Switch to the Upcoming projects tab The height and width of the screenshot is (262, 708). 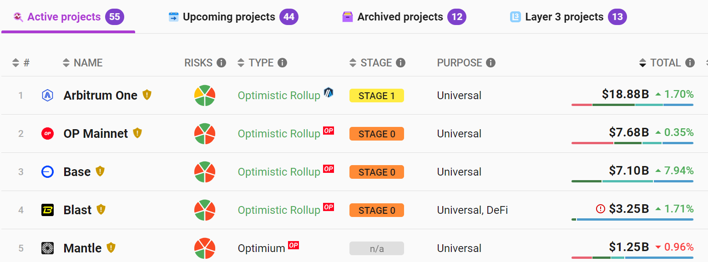click(x=229, y=17)
